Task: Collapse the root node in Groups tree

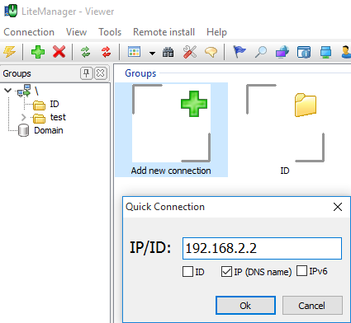Action: tap(8, 90)
